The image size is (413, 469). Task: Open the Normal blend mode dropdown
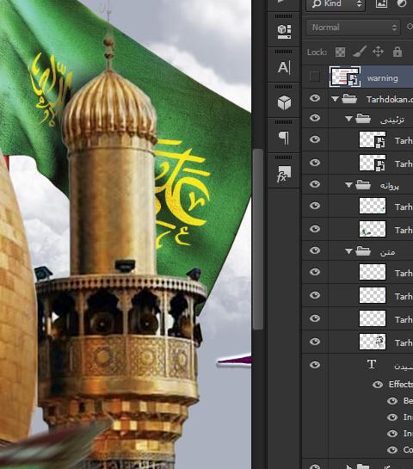353,28
